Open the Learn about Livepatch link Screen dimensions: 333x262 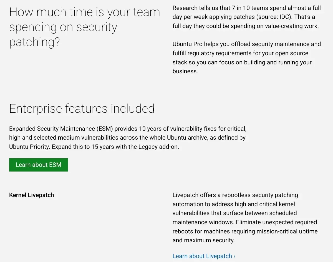coord(202,256)
